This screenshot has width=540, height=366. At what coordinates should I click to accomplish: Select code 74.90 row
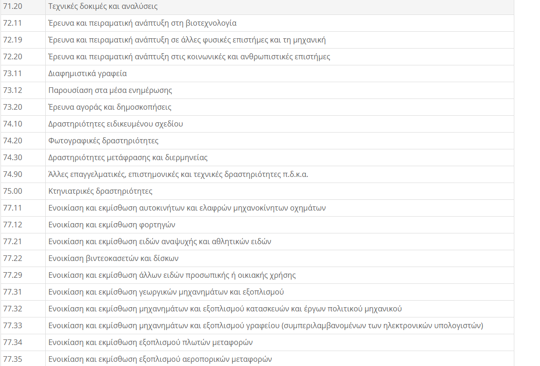pos(257,175)
